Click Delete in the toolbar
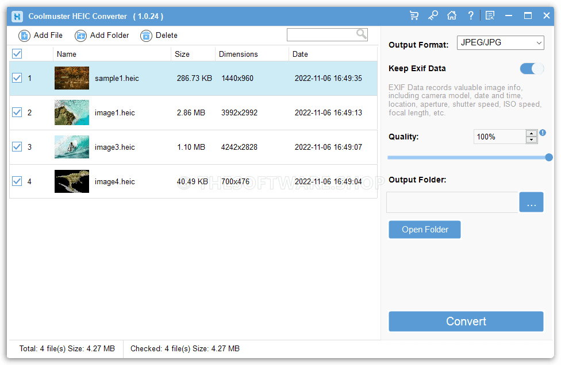The height and width of the screenshot is (365, 561). pos(159,36)
